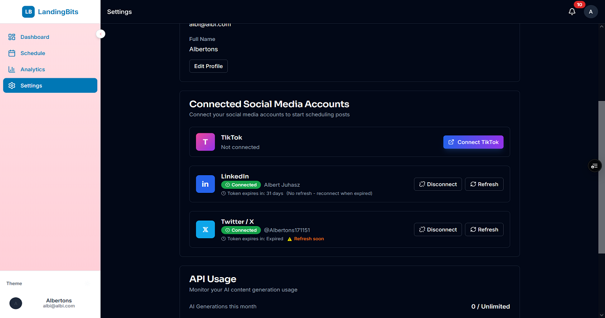Click the Edit Profile button
605x318 pixels.
(x=208, y=66)
